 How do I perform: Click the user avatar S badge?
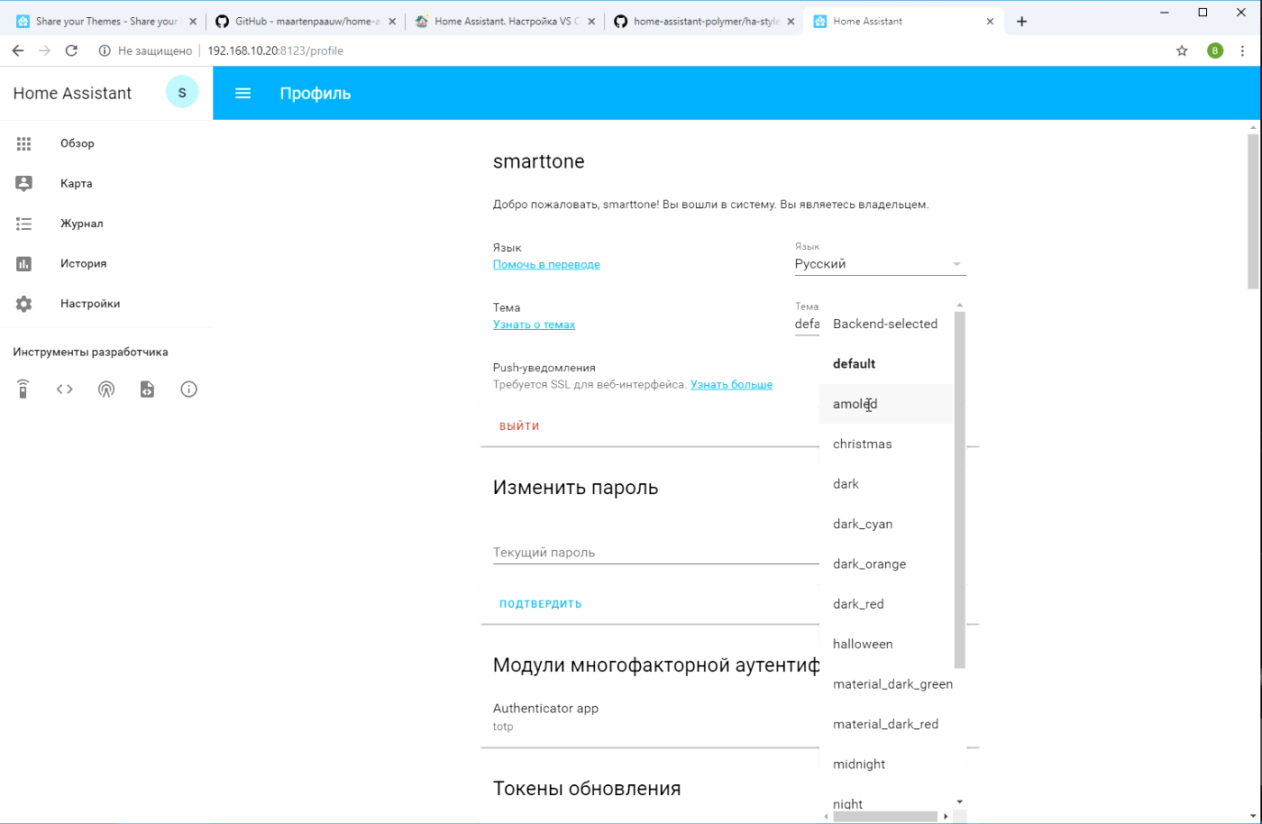click(182, 93)
